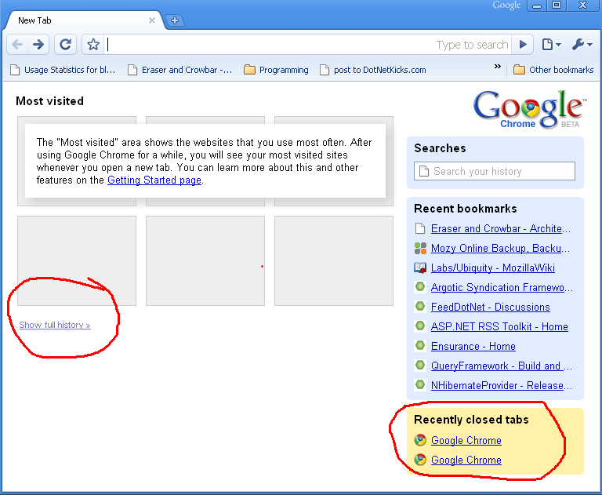Minimize the Chrome window
Viewport: 602px width, 495px height.
(x=537, y=5)
